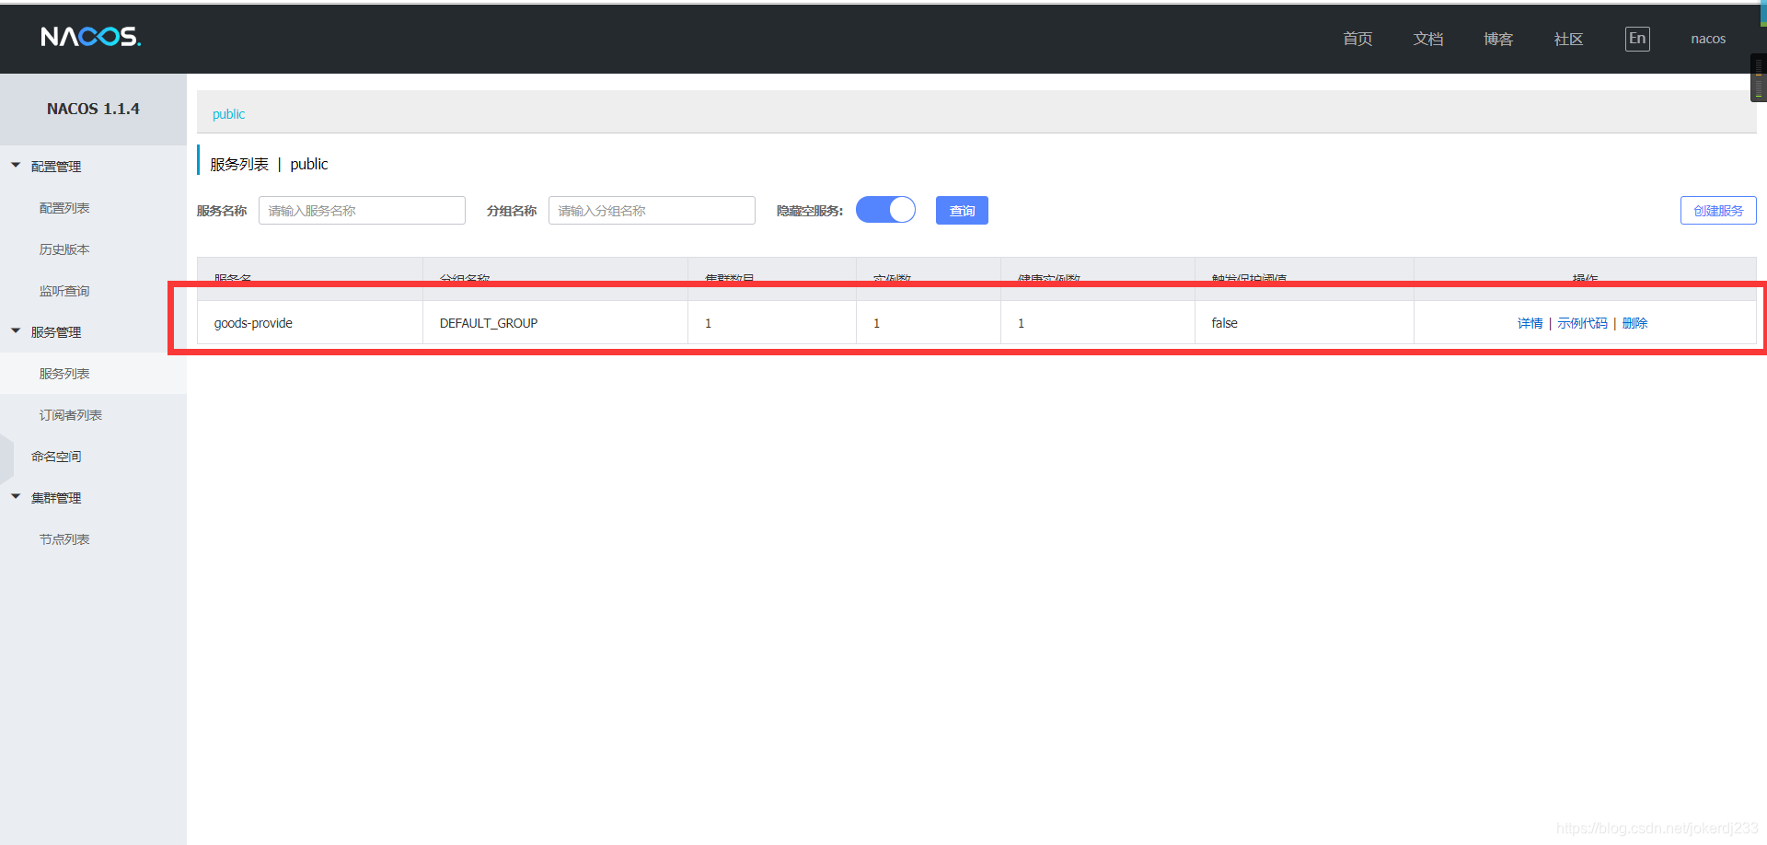Viewport: 1767px width, 845px height.
Task: Open 历史版本 in sidebar
Action: coord(64,249)
